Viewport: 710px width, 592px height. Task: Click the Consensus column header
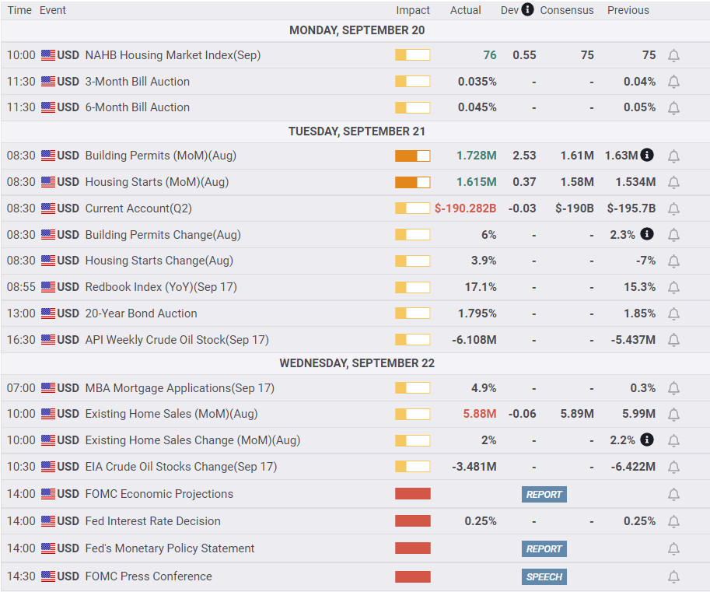tap(566, 10)
